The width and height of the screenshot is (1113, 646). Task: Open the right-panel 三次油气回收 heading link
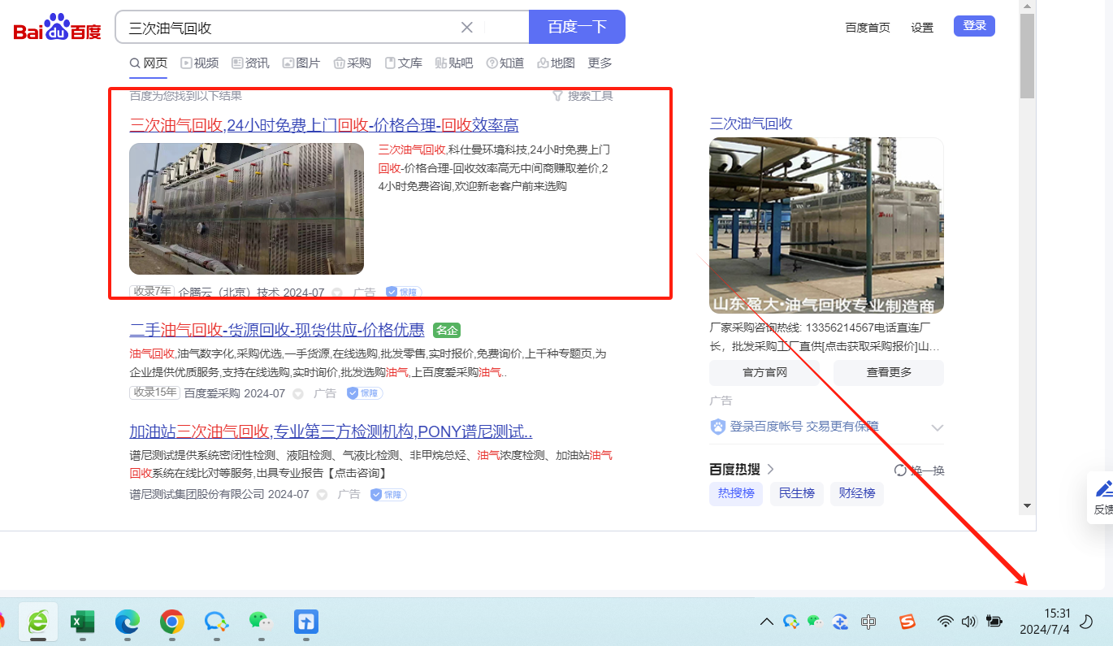tap(751, 124)
